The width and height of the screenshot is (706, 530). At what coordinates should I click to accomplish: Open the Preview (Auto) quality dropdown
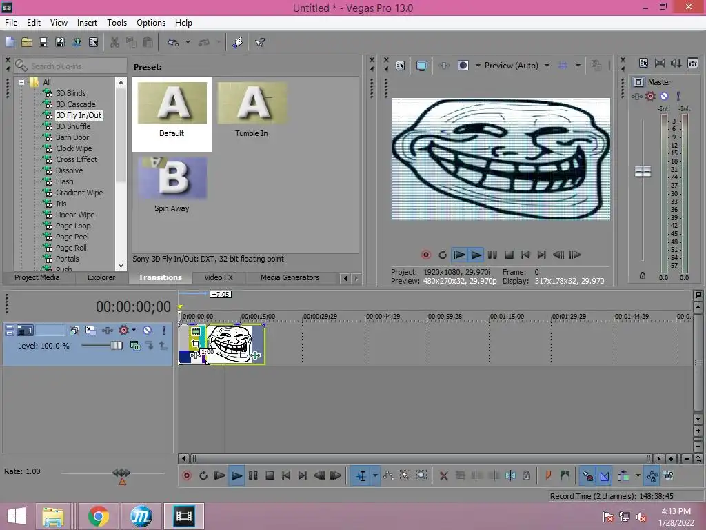pos(547,66)
